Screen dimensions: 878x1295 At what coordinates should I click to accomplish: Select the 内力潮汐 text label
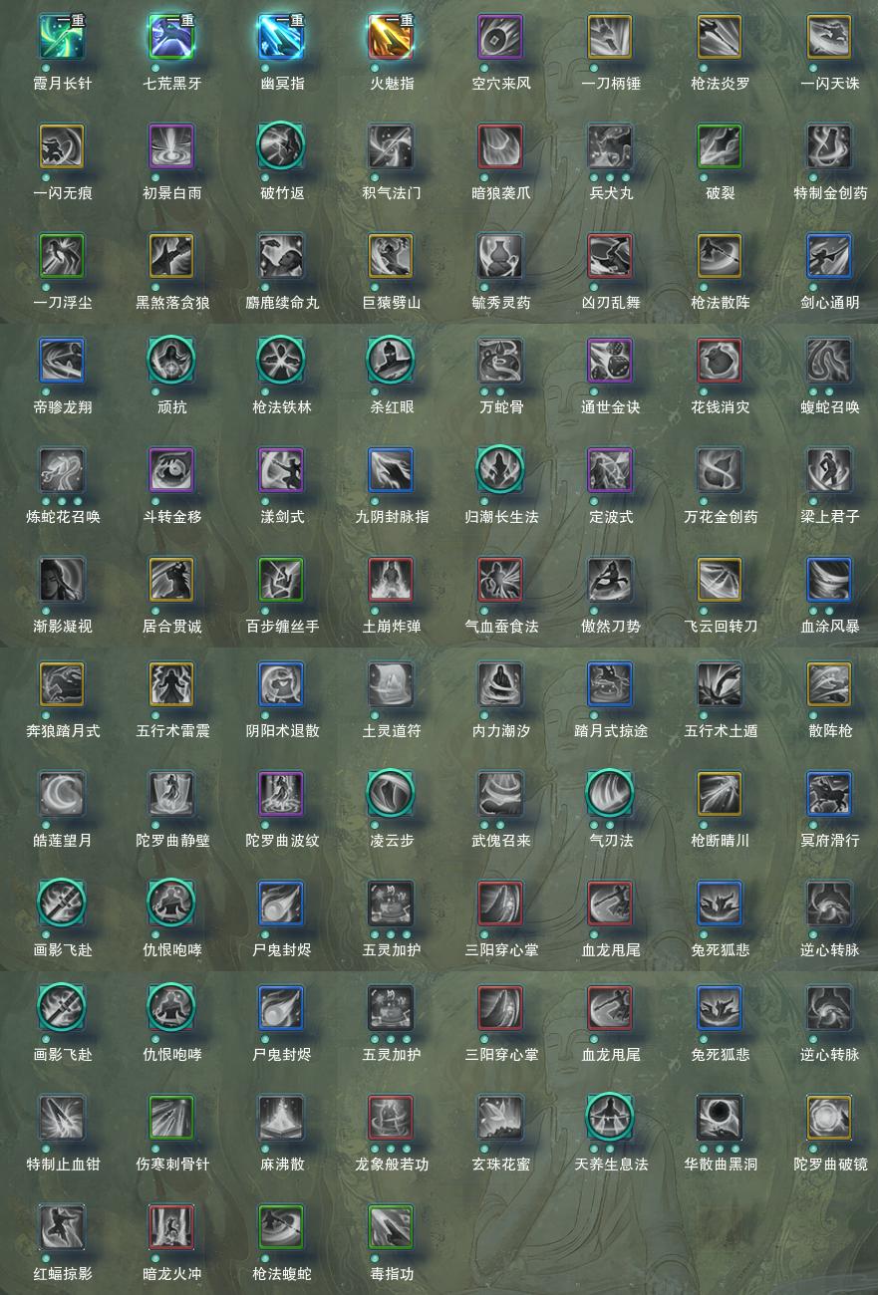501,730
